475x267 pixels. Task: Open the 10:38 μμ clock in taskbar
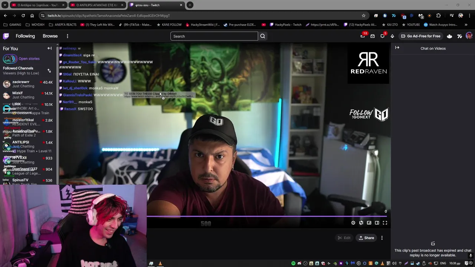tap(455, 263)
